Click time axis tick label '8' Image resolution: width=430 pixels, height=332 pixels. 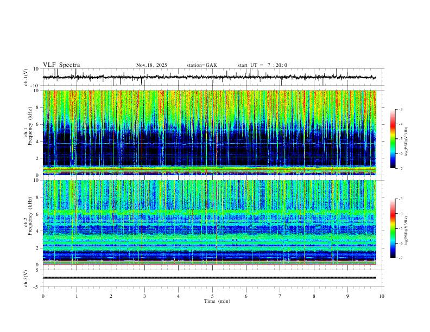(x=314, y=296)
